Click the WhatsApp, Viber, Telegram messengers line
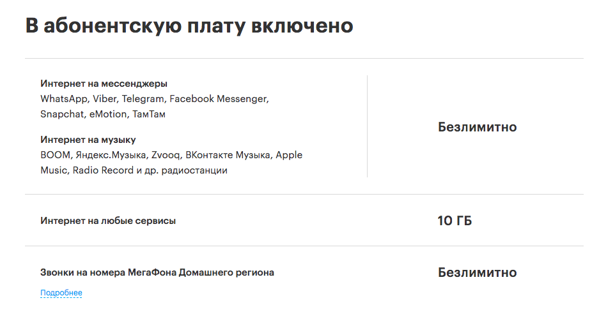Viewport: 599px width, 312px height. (x=155, y=99)
